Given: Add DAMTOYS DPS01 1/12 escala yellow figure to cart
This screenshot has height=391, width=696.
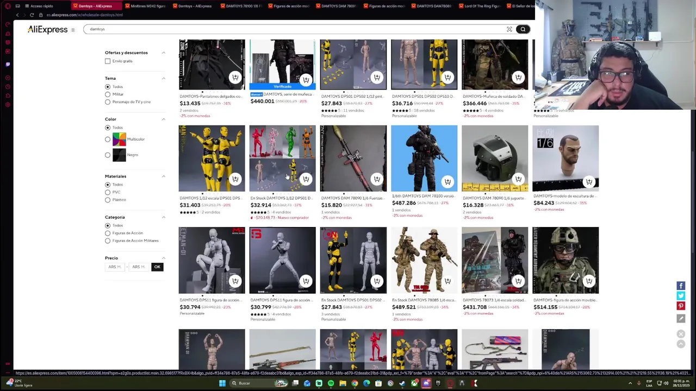Looking at the screenshot, I should (x=235, y=179).
